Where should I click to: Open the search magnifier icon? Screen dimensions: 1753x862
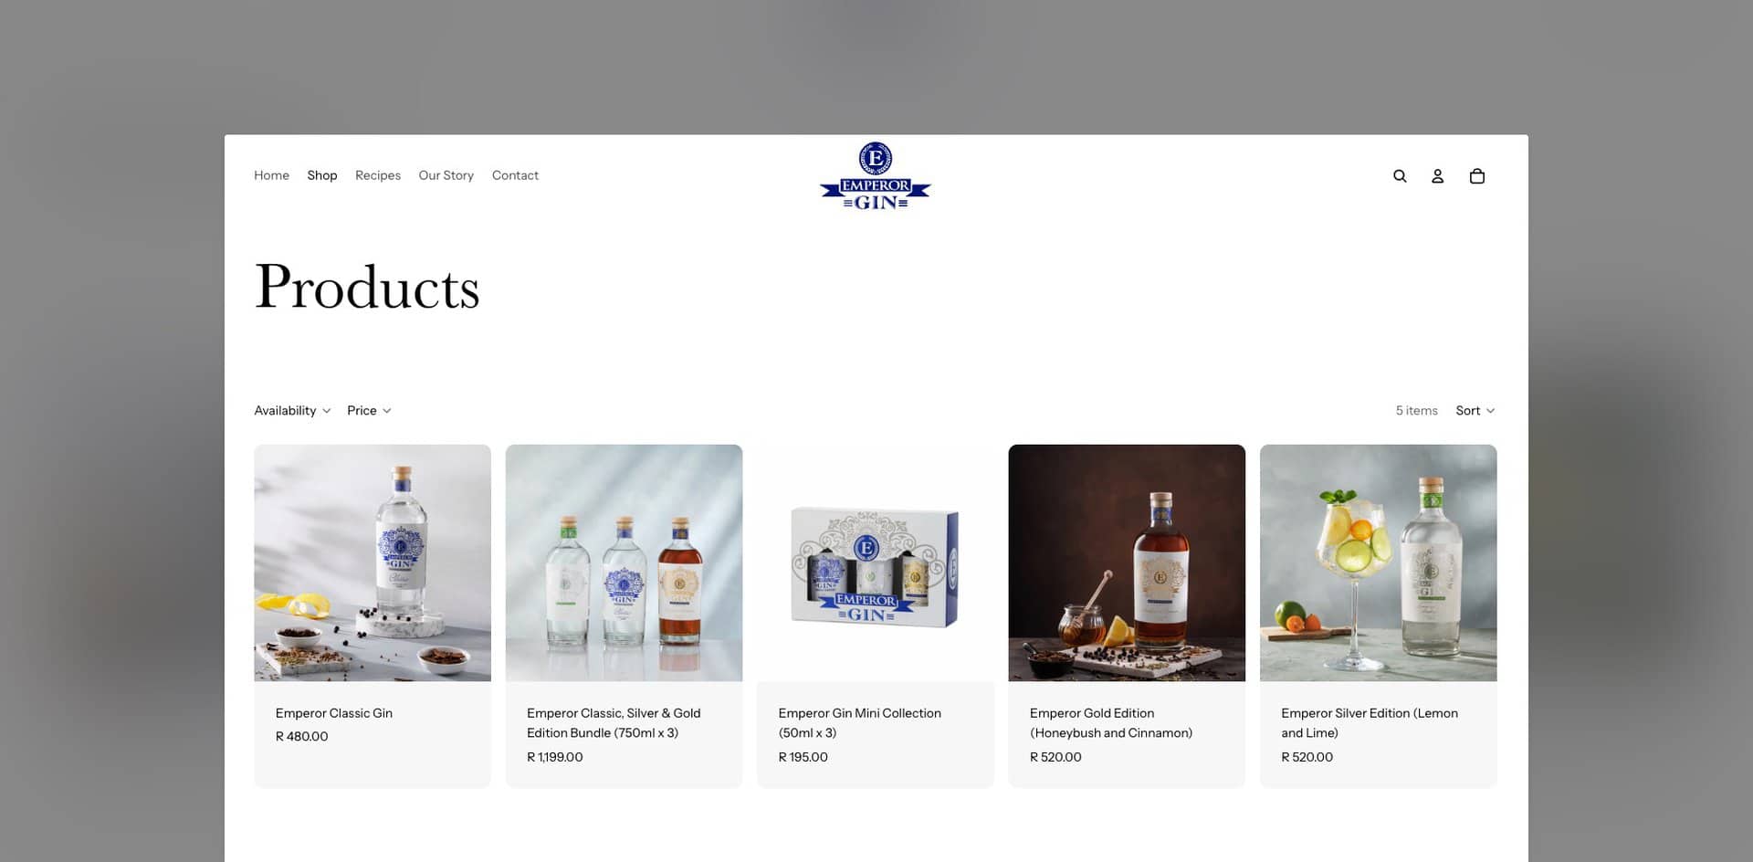click(1400, 176)
